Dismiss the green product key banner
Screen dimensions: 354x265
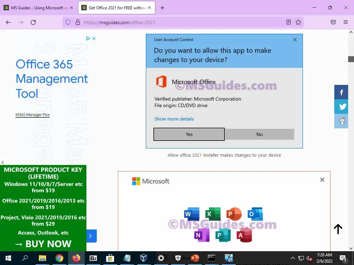tap(2, 162)
